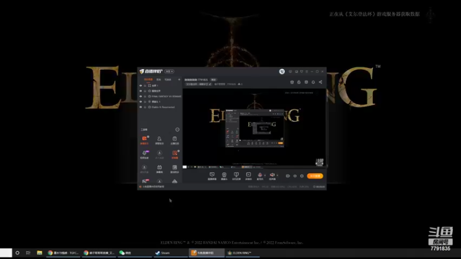Hide the Diablo II: Resurrected source
Viewport: 461px width, 259px height.
tap(141, 107)
